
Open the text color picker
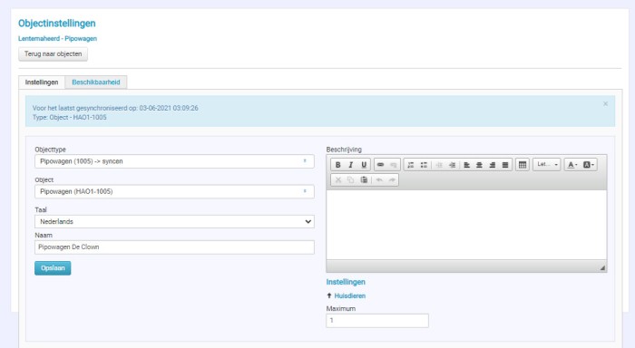[x=572, y=165]
